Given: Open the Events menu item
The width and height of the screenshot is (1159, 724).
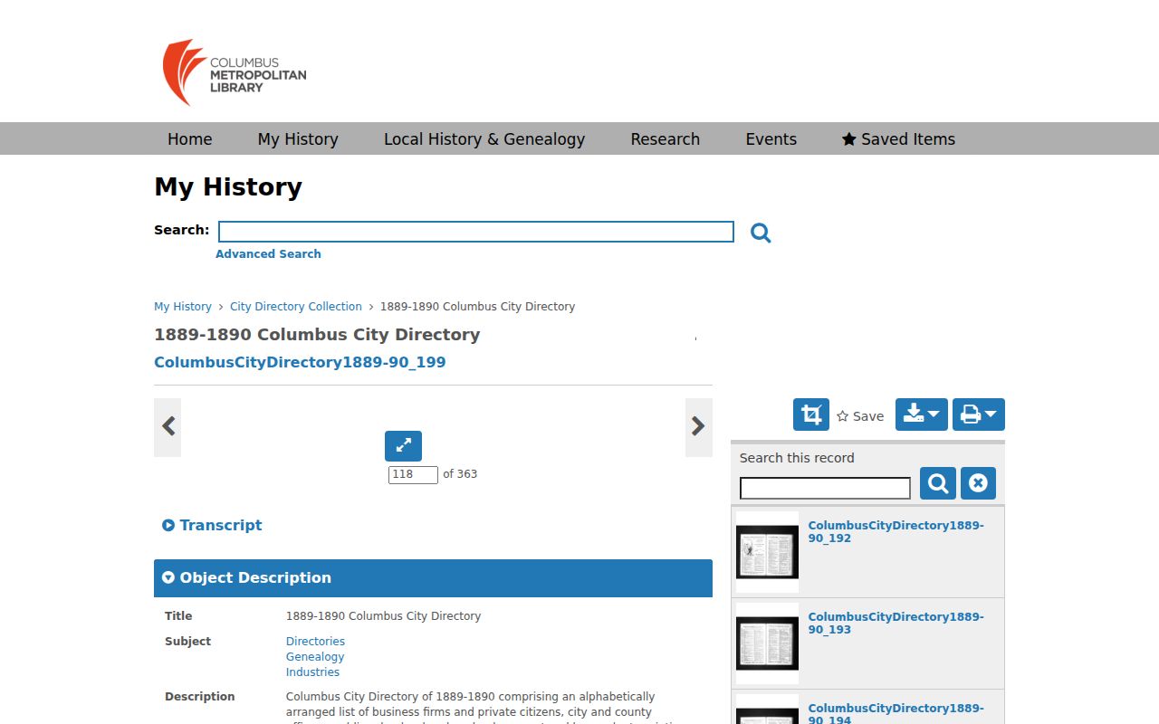Looking at the screenshot, I should [771, 139].
